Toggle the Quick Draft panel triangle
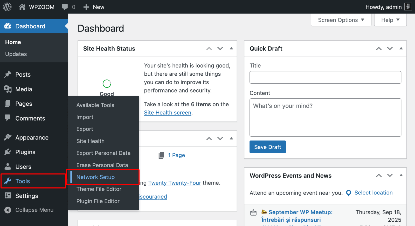Screen dimensions: 415x226 coord(401,48)
